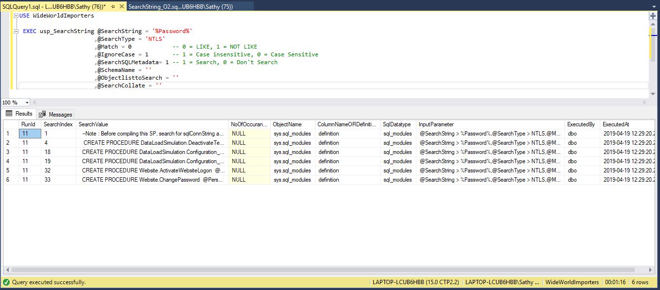Click the 00:01:16 elapsed time status entry
Image resolution: width=660 pixels, height=290 pixels.
[x=615, y=282]
